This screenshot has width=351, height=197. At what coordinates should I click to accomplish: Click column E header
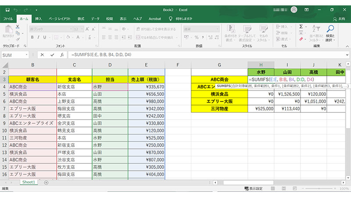pyautogui.click(x=146, y=65)
